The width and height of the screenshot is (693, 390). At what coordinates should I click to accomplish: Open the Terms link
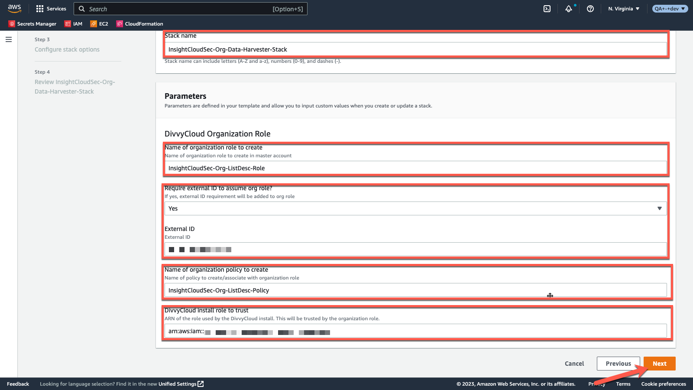point(623,384)
